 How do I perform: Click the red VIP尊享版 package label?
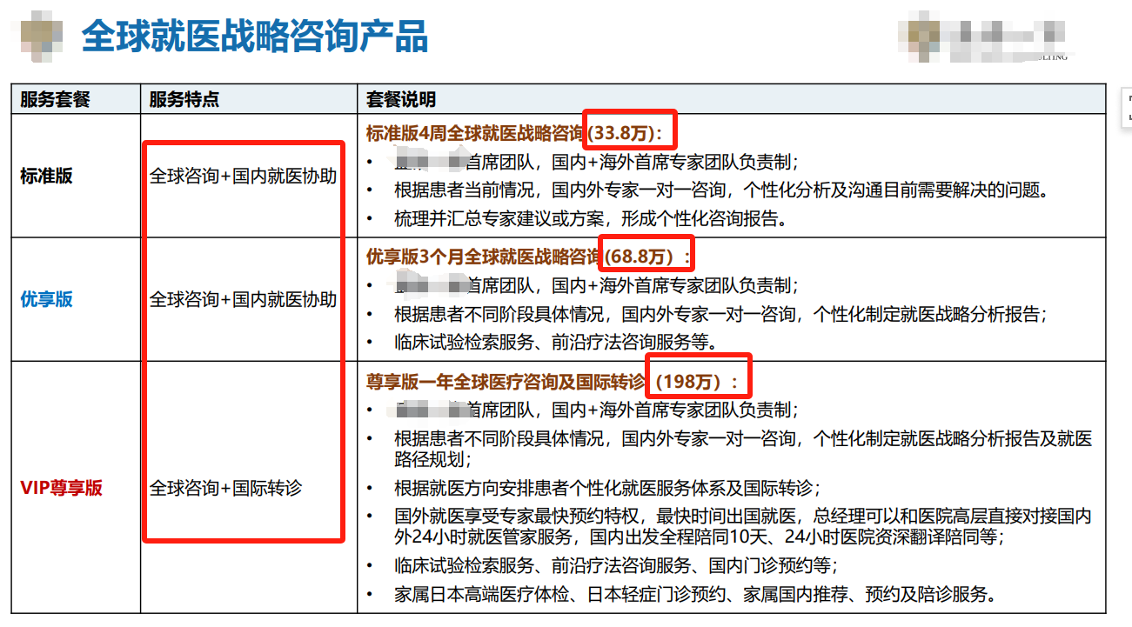click(x=62, y=488)
